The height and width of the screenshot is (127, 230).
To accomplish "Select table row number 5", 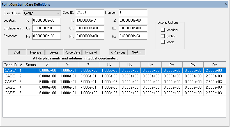I will point(112,93).
